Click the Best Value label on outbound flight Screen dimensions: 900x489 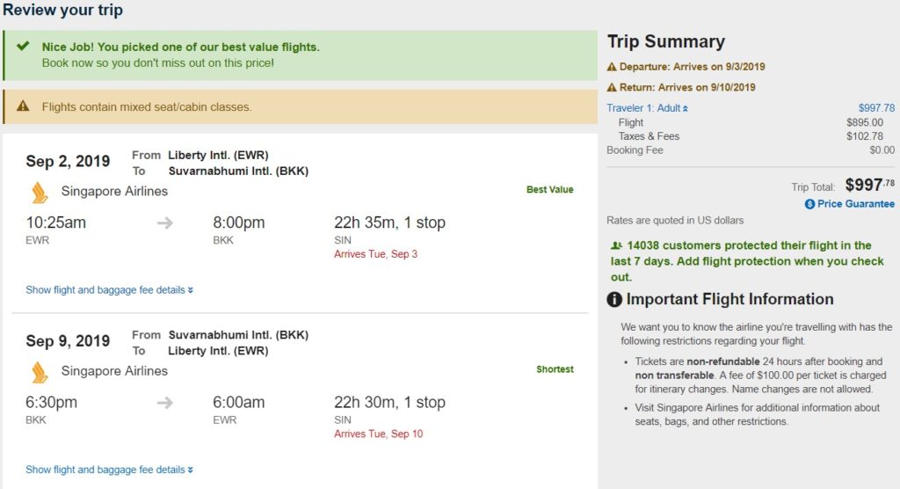(549, 190)
